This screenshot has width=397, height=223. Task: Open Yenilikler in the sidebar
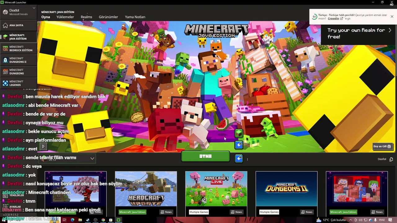(x=19, y=195)
